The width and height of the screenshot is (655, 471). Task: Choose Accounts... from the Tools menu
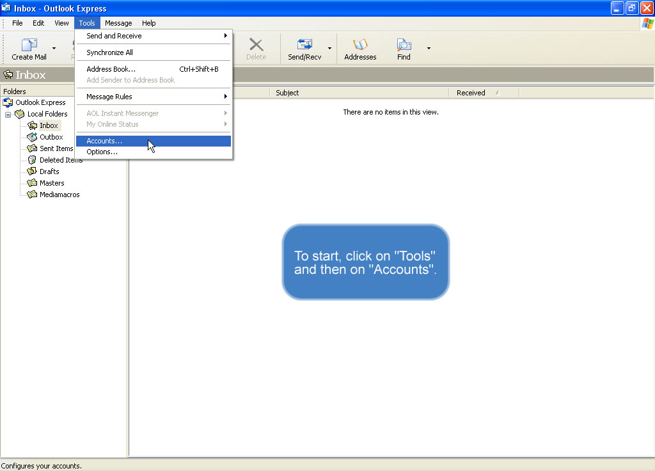104,141
